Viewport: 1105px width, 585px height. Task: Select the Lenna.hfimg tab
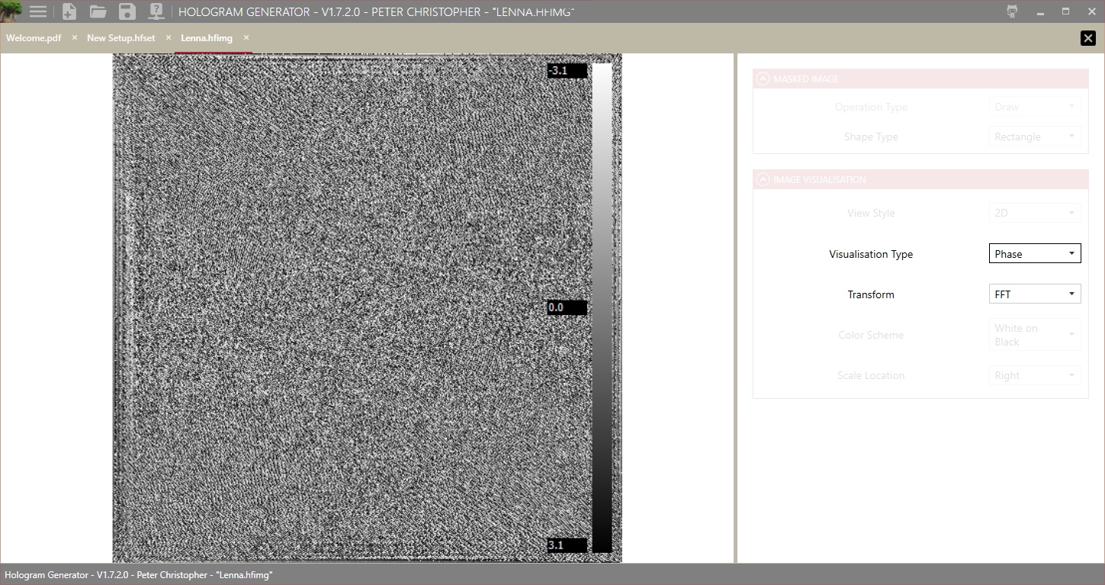click(206, 38)
